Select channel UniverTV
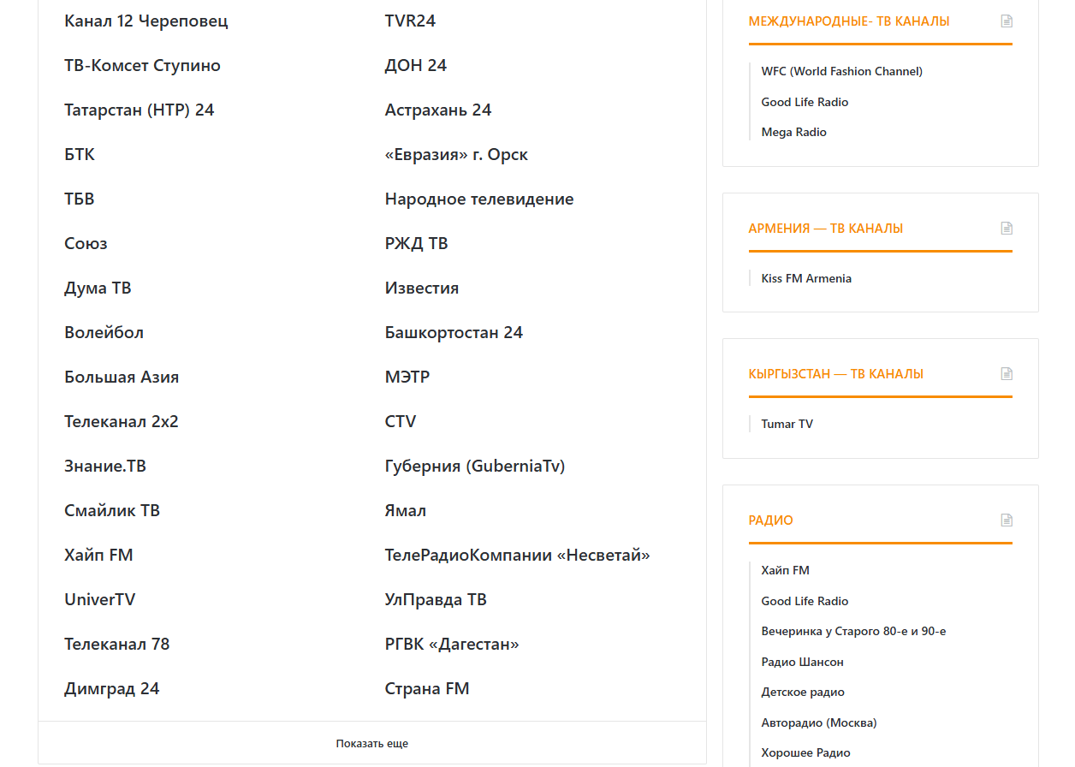1075x767 pixels. click(100, 599)
